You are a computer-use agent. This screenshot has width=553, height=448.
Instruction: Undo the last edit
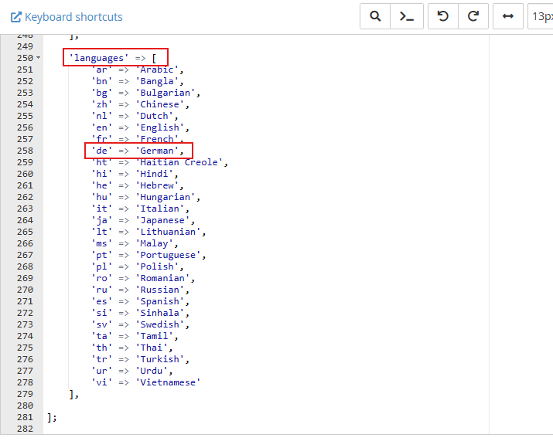[443, 16]
